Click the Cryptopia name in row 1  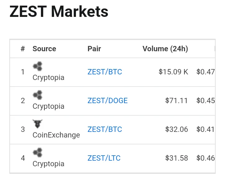48,77
